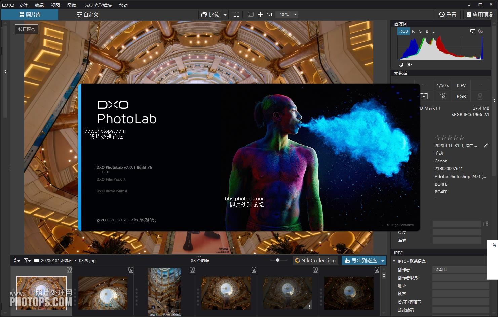
Task: Open left panel three-dot options
Action: [x=5, y=72]
